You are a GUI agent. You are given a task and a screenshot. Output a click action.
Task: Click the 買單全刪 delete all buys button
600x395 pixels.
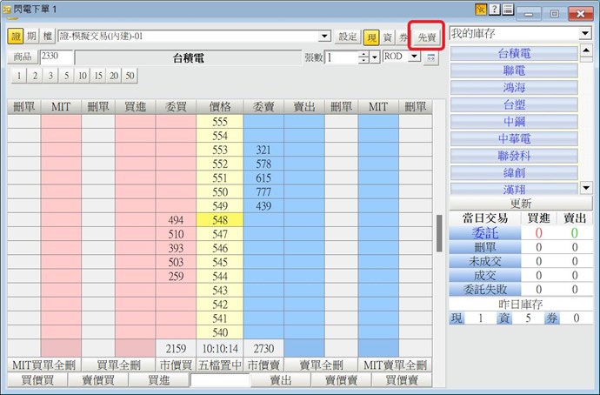(x=118, y=365)
